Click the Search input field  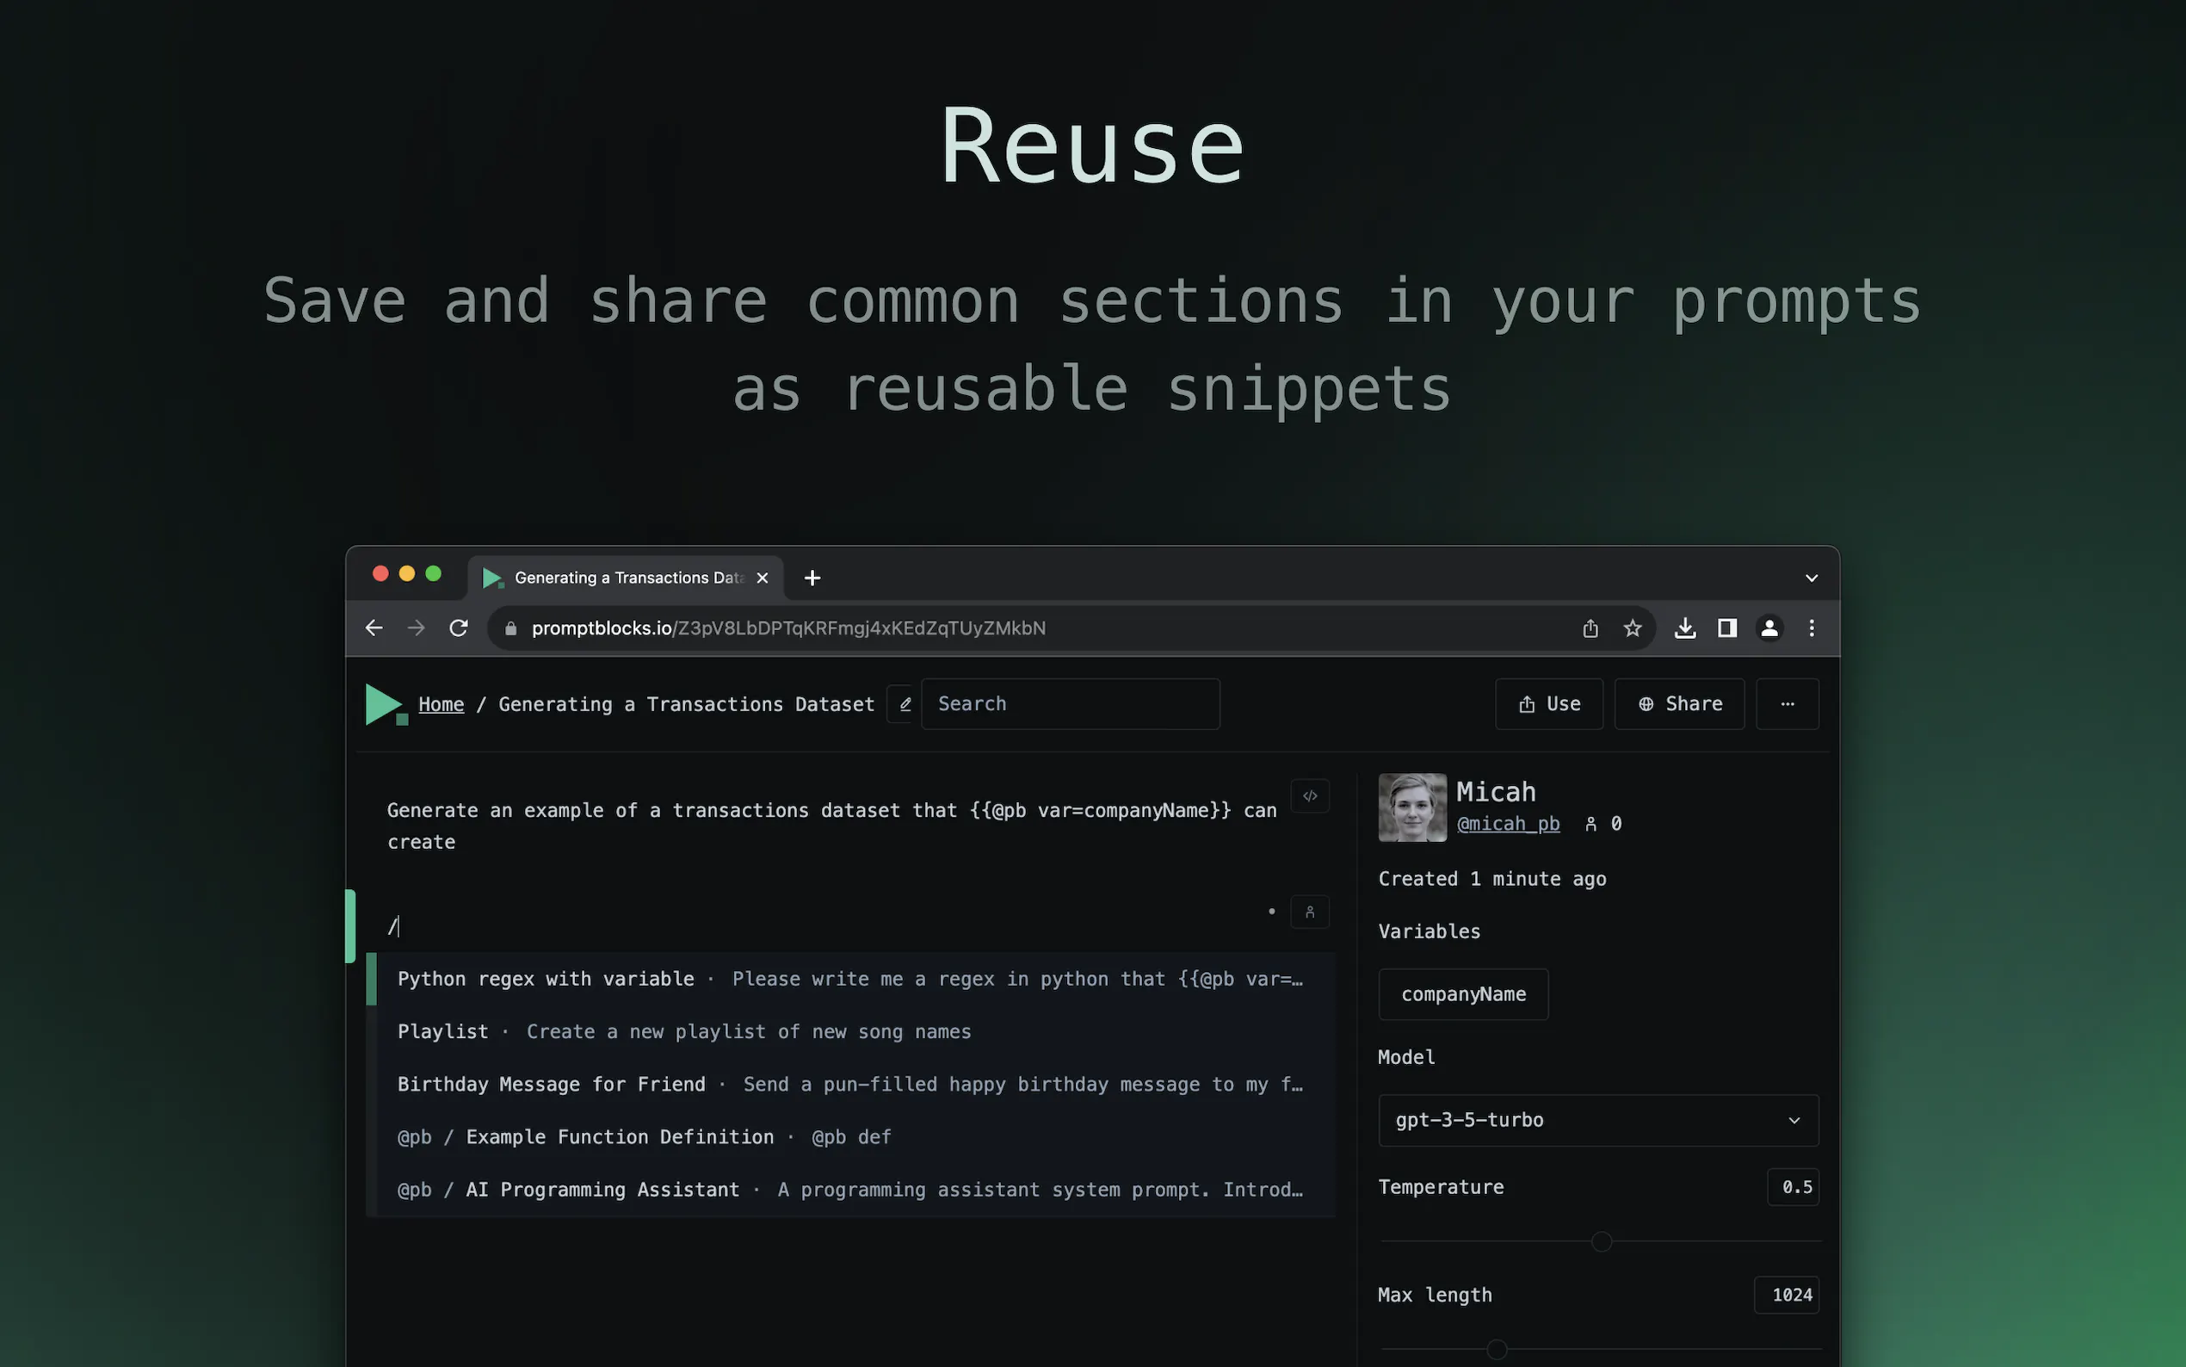point(1070,704)
